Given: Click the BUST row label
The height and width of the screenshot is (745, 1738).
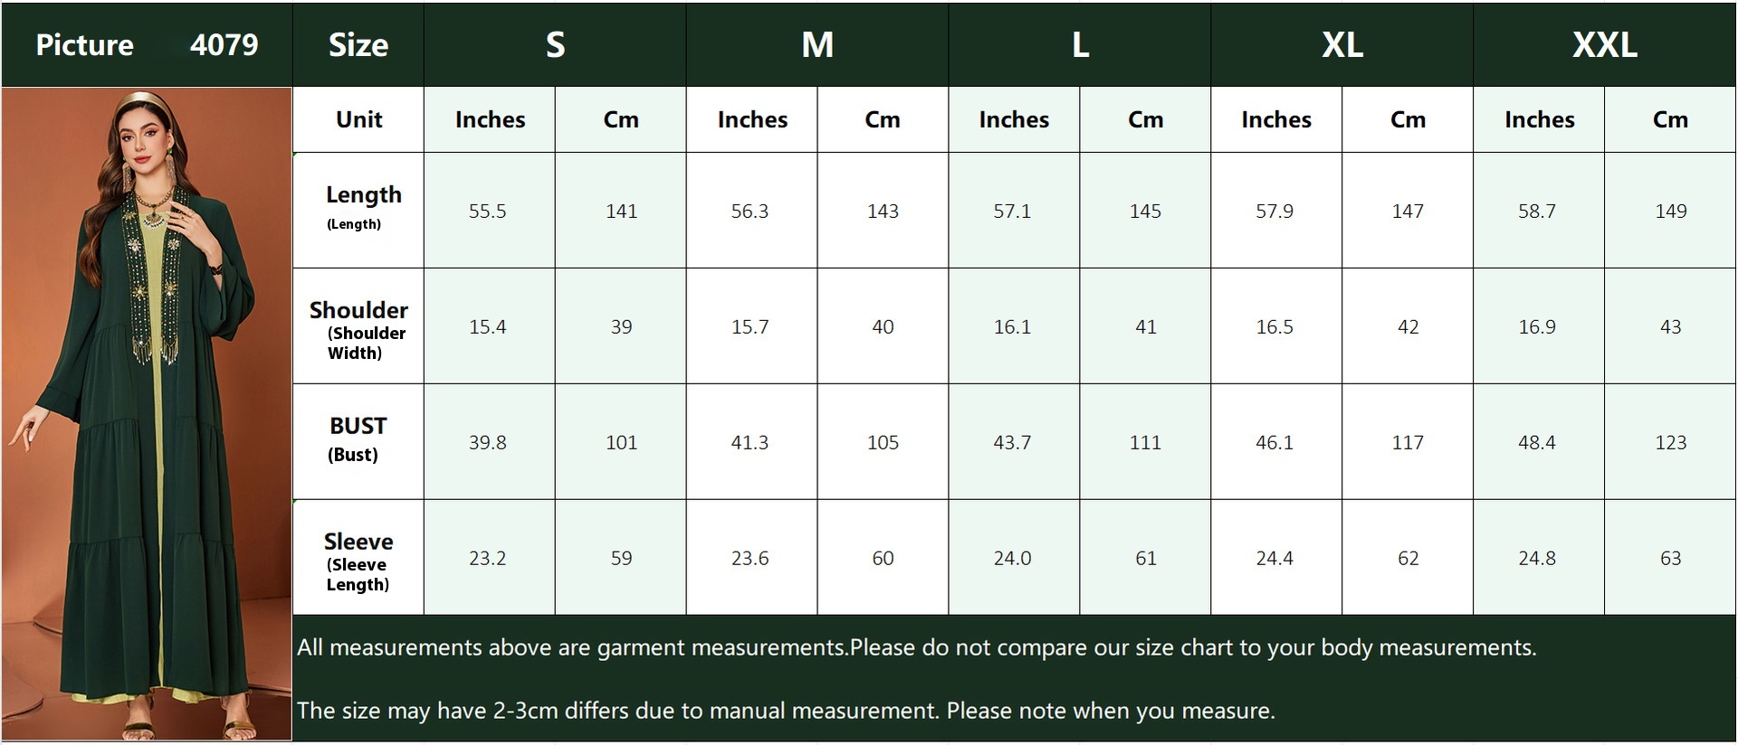Looking at the screenshot, I should [x=358, y=441].
